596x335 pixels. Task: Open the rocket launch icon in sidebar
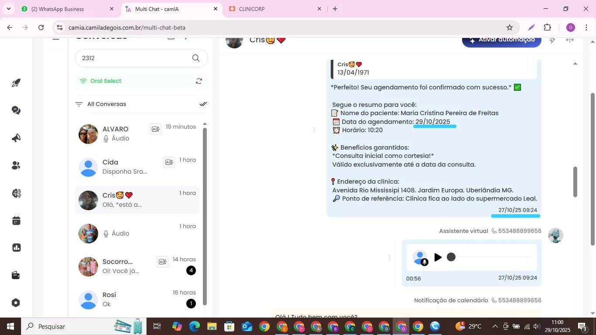16,83
